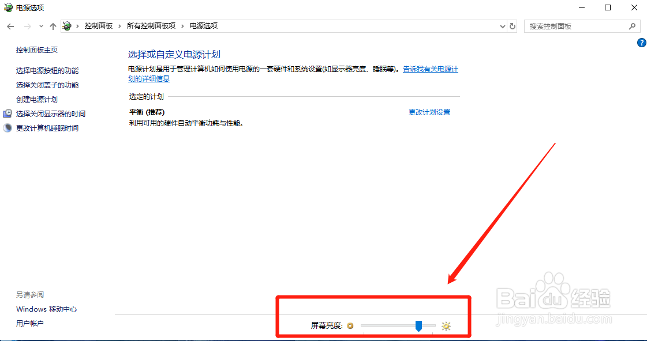647x341 pixels.
Task: Click the back navigation arrow
Action: [x=10, y=26]
